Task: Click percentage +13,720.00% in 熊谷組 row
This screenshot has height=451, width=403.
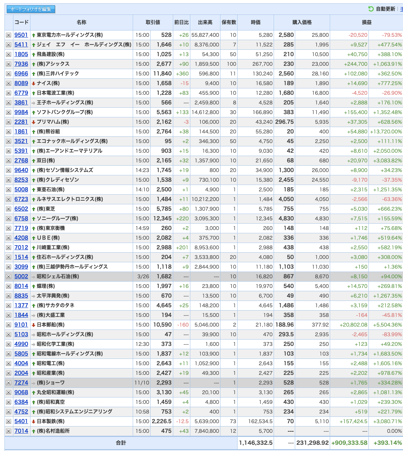Action: pyautogui.click(x=386, y=132)
